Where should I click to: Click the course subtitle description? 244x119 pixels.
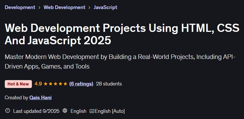coord(120,62)
